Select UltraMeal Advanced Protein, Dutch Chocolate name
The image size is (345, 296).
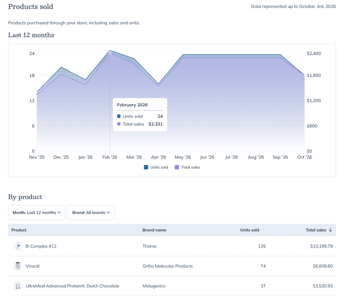click(x=72, y=286)
